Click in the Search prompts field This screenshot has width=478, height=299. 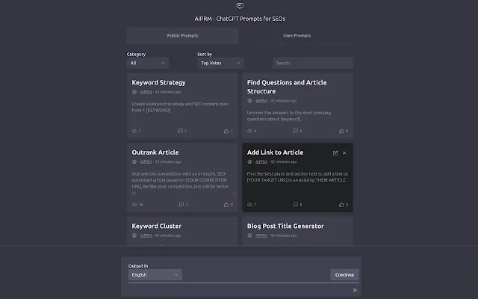[x=312, y=63]
